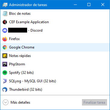Click the SQLyog dolphin icon
The image size is (110, 110).
coord(5,81)
